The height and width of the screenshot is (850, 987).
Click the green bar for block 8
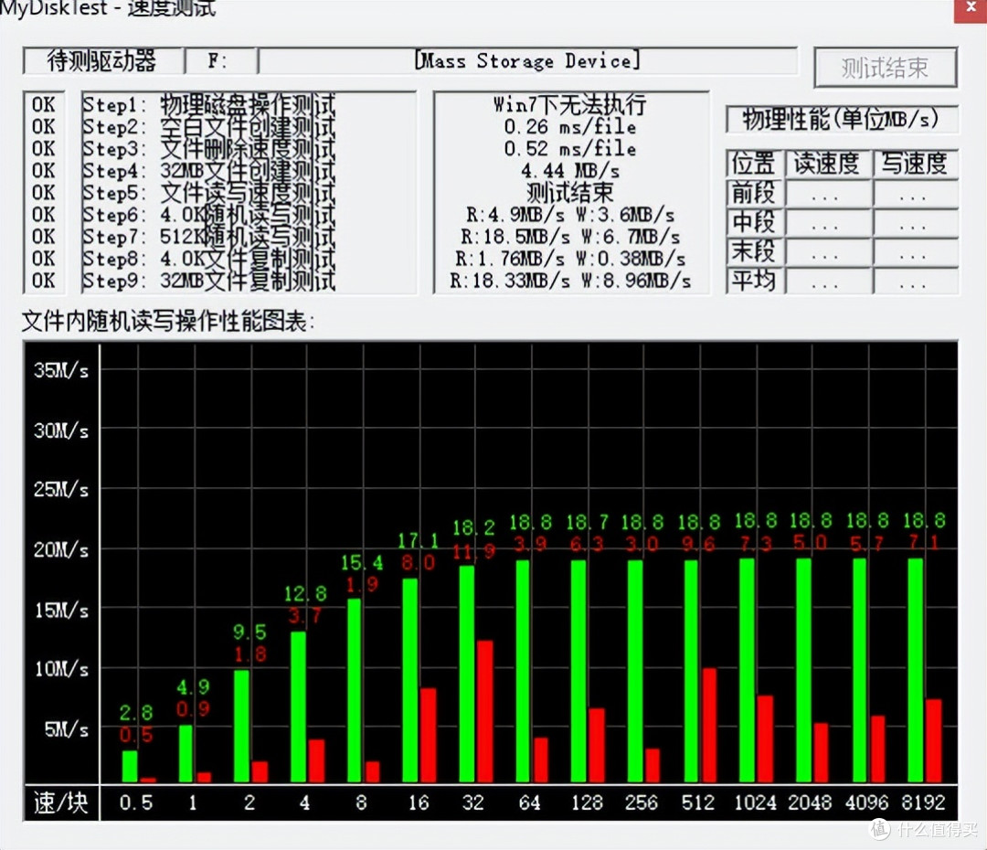point(355,691)
